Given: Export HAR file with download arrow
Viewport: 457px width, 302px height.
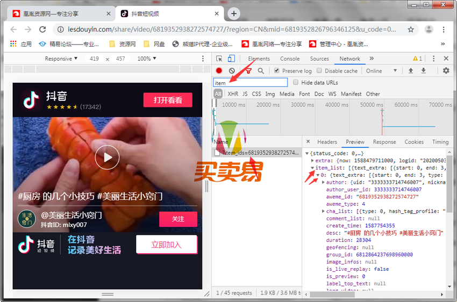Looking at the screenshot, I should pyautogui.click(x=424, y=70).
